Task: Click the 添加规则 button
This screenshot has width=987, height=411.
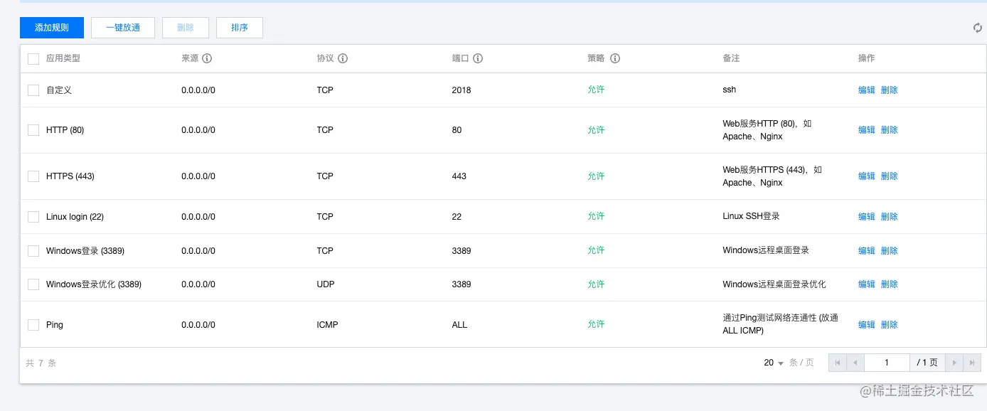Action: coord(52,28)
